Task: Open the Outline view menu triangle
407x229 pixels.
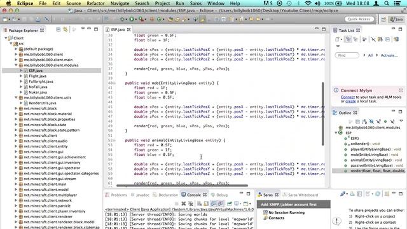Action: 401,121
